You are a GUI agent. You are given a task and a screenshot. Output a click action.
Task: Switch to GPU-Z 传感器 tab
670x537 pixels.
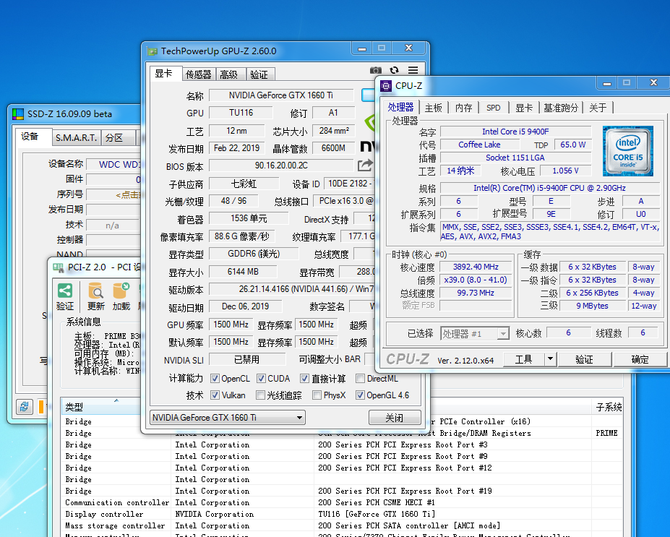coord(199,74)
